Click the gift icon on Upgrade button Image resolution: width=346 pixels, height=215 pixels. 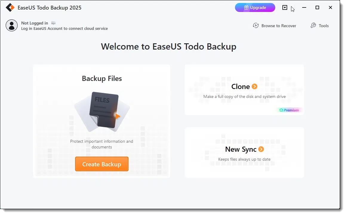point(246,7)
